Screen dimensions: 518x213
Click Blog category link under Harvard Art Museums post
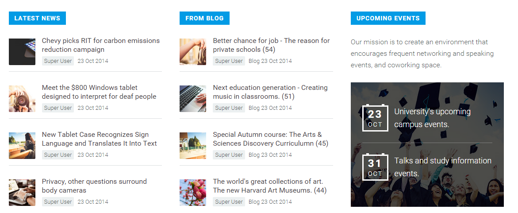pos(254,202)
